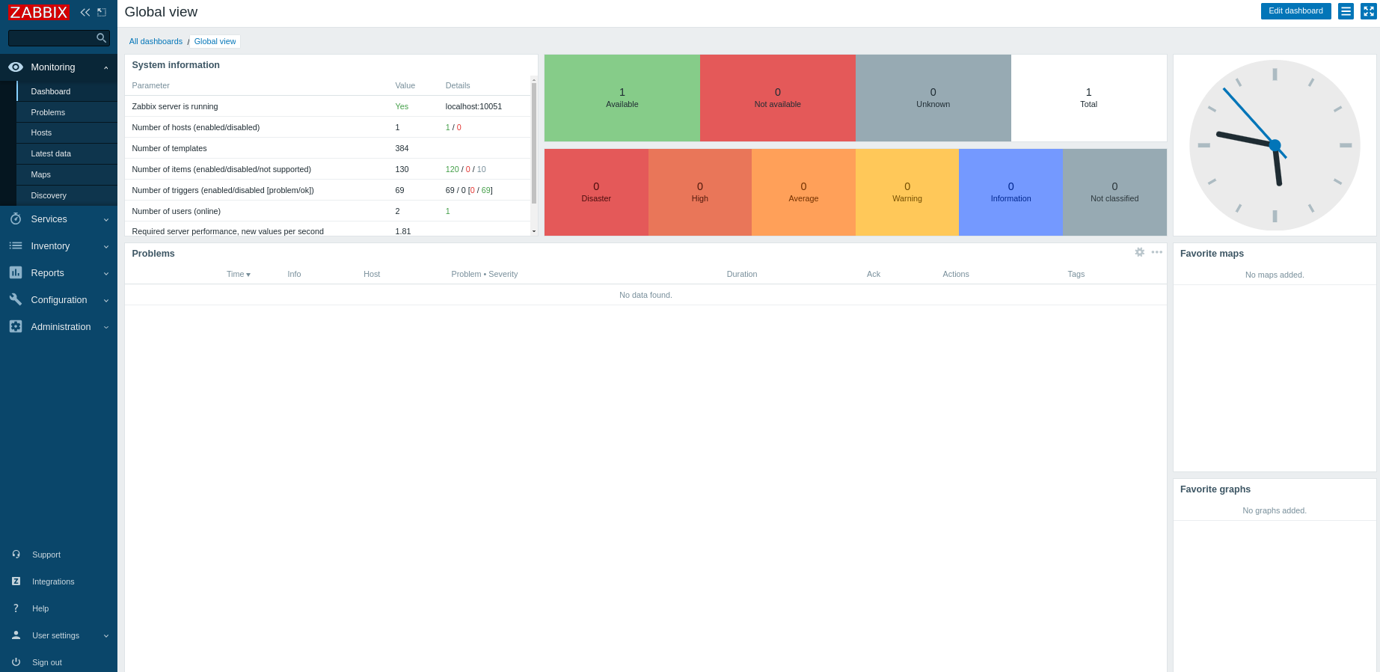Click the blue Information severity tile

pos(1011,192)
